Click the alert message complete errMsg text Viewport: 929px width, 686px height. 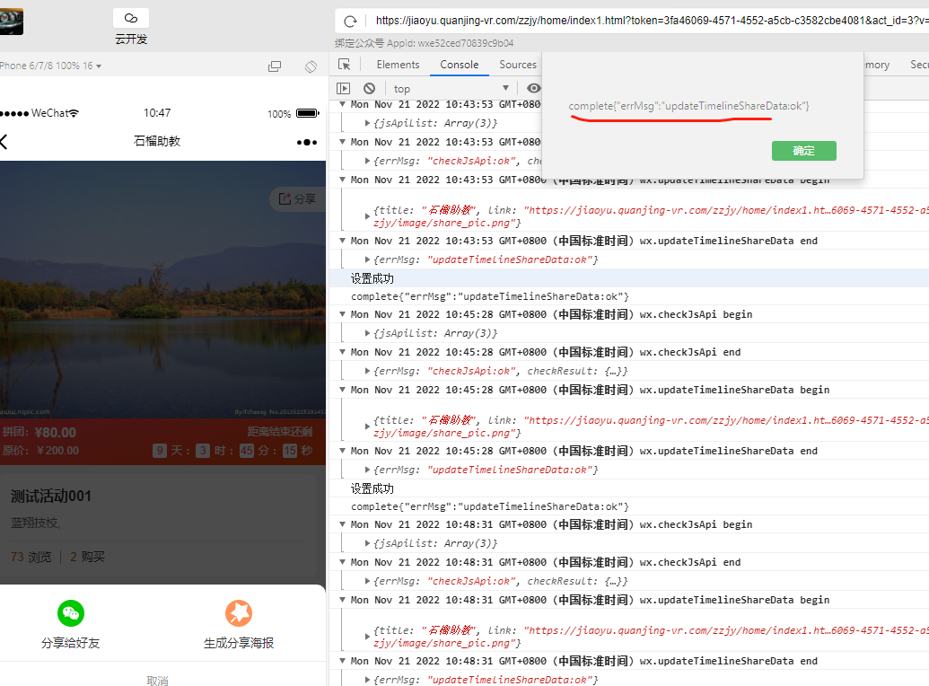click(688, 106)
